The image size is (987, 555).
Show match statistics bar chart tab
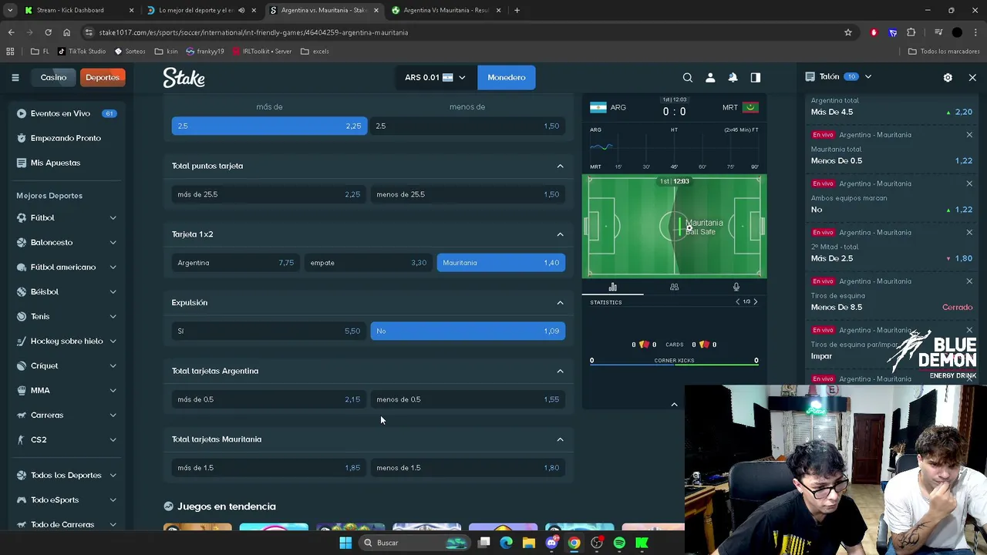pos(613,287)
